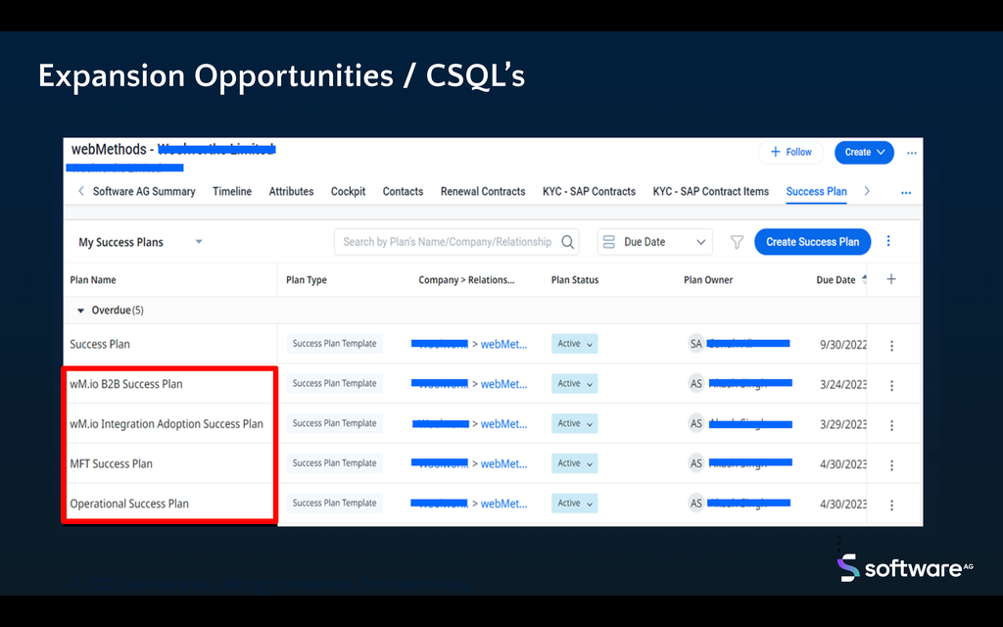Open the filter funnel icon
This screenshot has height=627, width=1003.
(x=737, y=242)
